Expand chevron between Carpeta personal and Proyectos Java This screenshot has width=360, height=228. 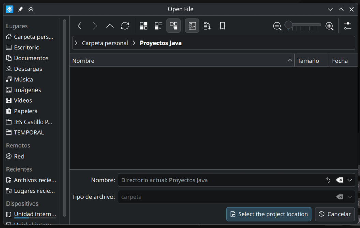coord(134,43)
